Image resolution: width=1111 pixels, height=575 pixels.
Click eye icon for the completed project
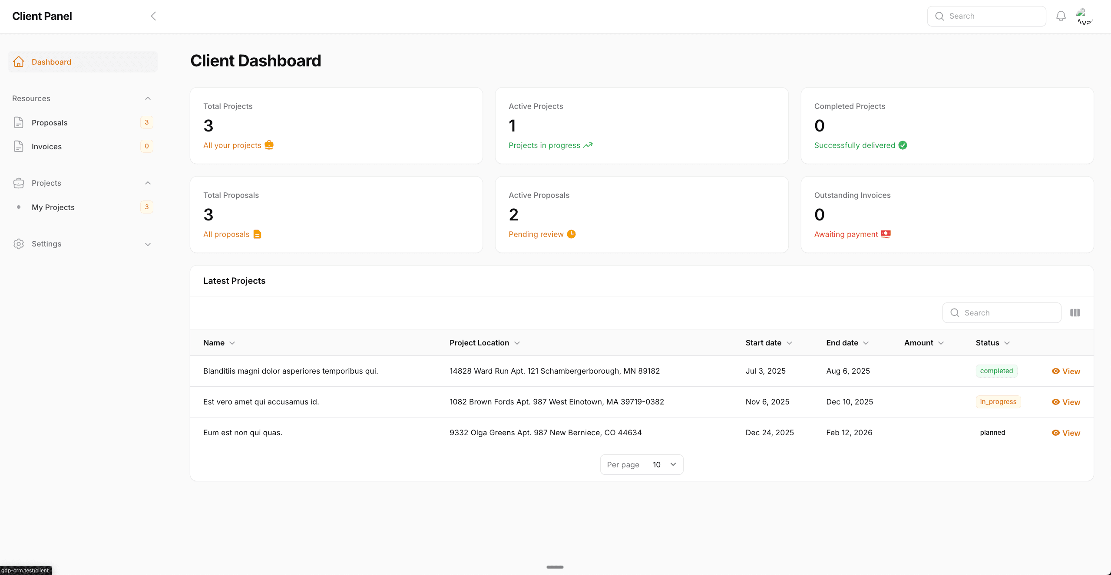(x=1055, y=371)
